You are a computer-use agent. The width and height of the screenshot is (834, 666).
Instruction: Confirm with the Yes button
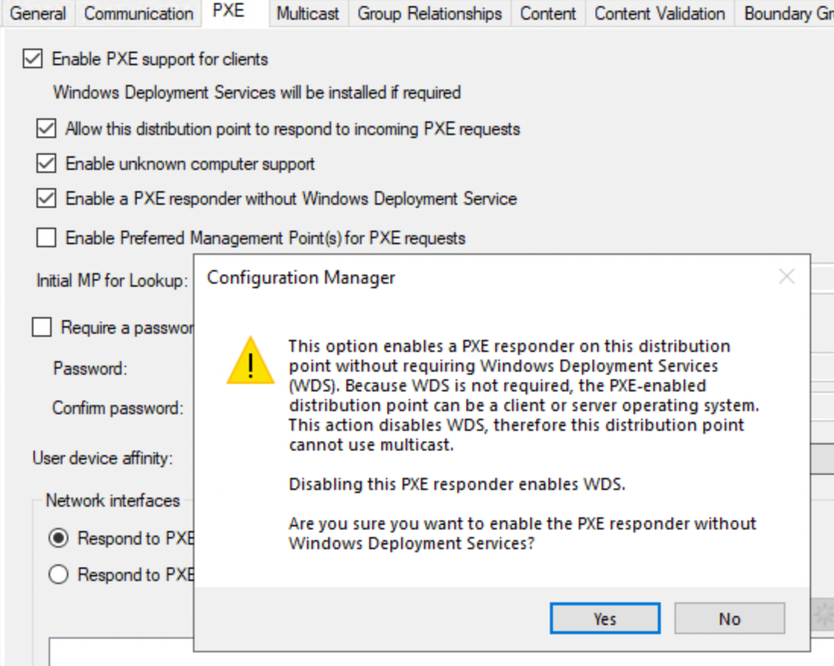(x=605, y=619)
